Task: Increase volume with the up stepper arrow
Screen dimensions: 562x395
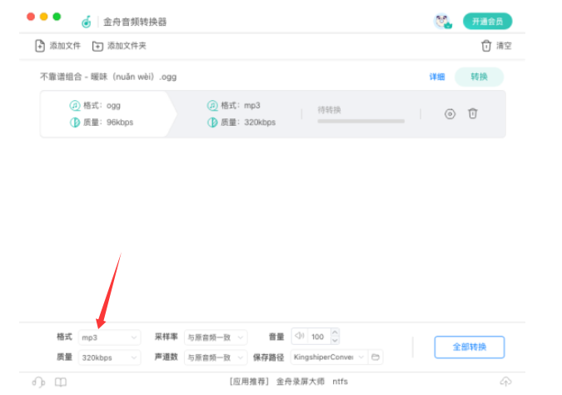Action: pyautogui.click(x=335, y=332)
